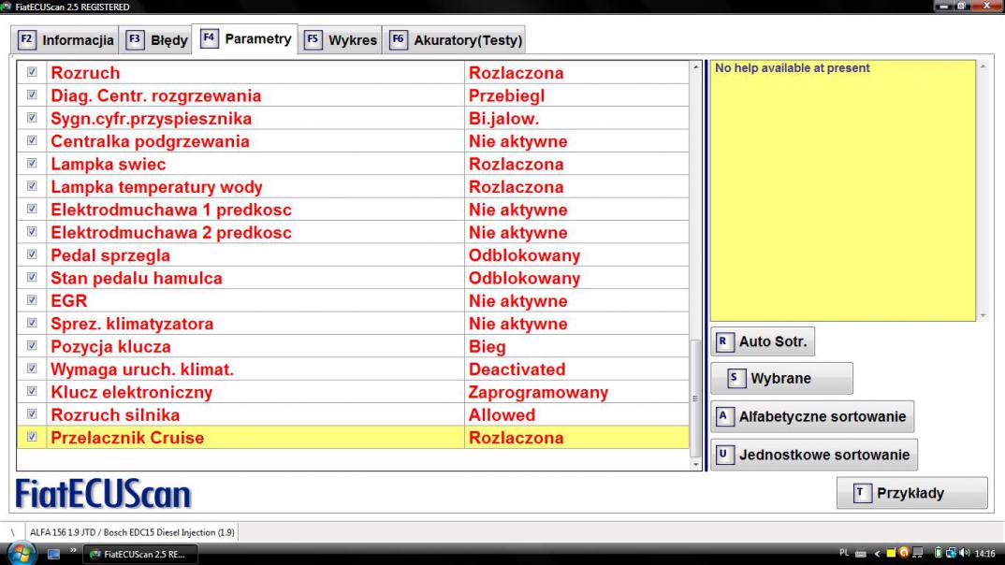Open the volume speaker tray icon
The width and height of the screenshot is (1005, 565).
tap(965, 553)
